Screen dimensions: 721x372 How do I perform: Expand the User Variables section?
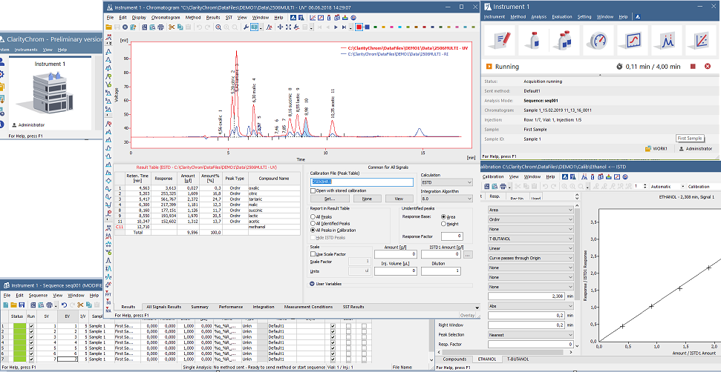point(312,283)
